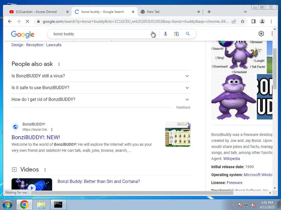Stop loading the page with X button
Image resolution: width=281 pixels, height=210 pixels.
click(27, 21)
